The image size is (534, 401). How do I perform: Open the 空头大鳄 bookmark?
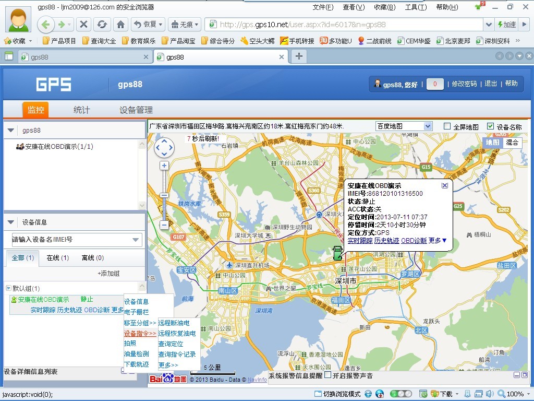point(258,41)
